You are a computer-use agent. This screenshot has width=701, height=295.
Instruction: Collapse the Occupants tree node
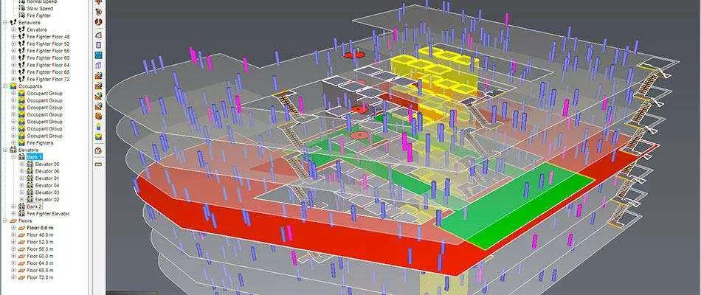[x=5, y=86]
